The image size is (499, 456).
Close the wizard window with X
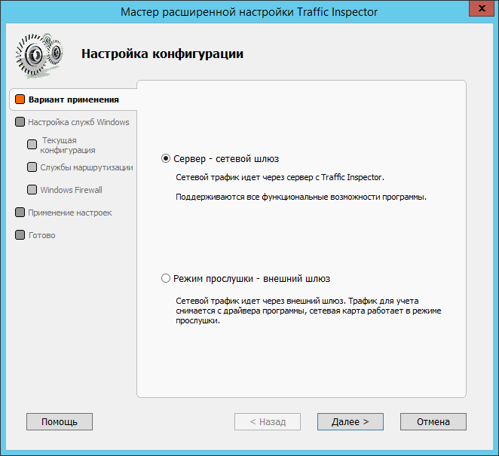point(482,8)
